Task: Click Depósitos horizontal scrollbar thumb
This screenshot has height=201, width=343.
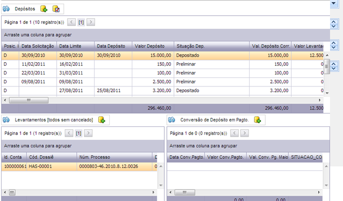Action: click(29, 100)
